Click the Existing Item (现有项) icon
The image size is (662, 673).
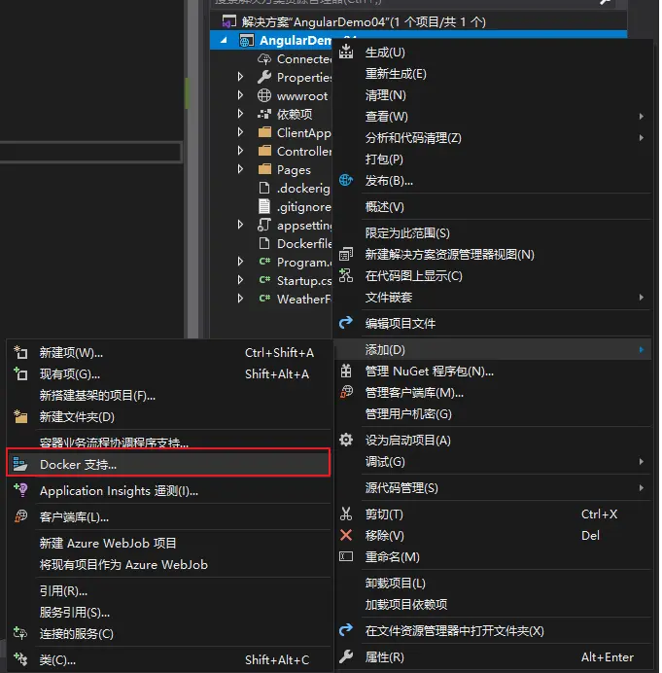20,373
